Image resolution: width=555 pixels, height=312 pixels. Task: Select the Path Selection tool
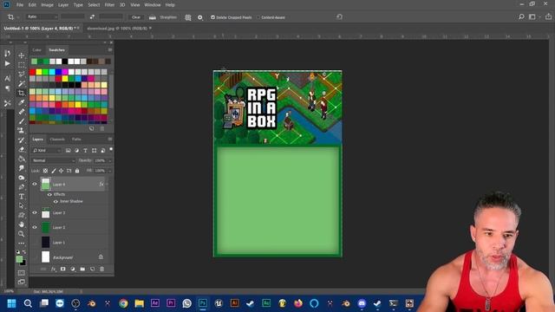[x=21, y=205]
